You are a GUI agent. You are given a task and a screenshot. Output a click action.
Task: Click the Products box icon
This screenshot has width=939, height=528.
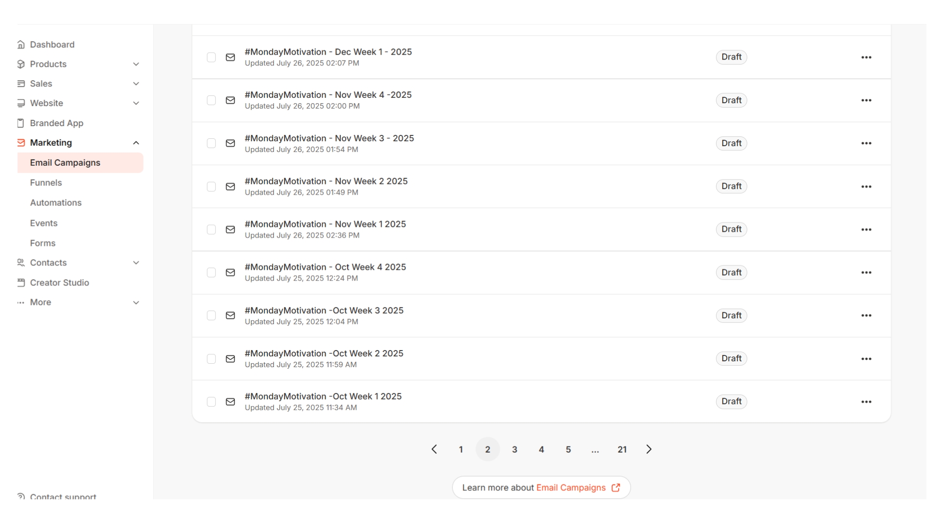(x=21, y=64)
